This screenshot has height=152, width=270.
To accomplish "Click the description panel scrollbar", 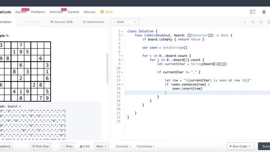I will coord(107,69).
